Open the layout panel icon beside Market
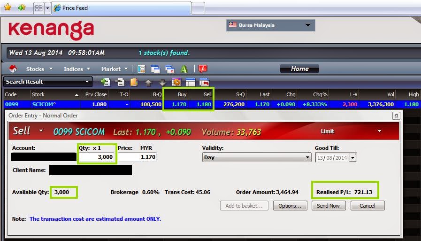Image resolution: width=421 pixels, height=241 pixels. point(141,69)
